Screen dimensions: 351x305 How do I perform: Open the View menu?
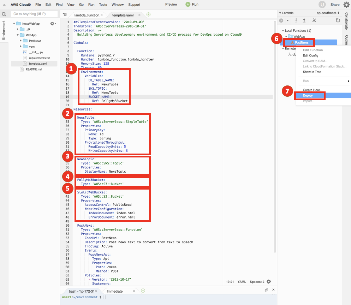pyautogui.click(x=71, y=5)
